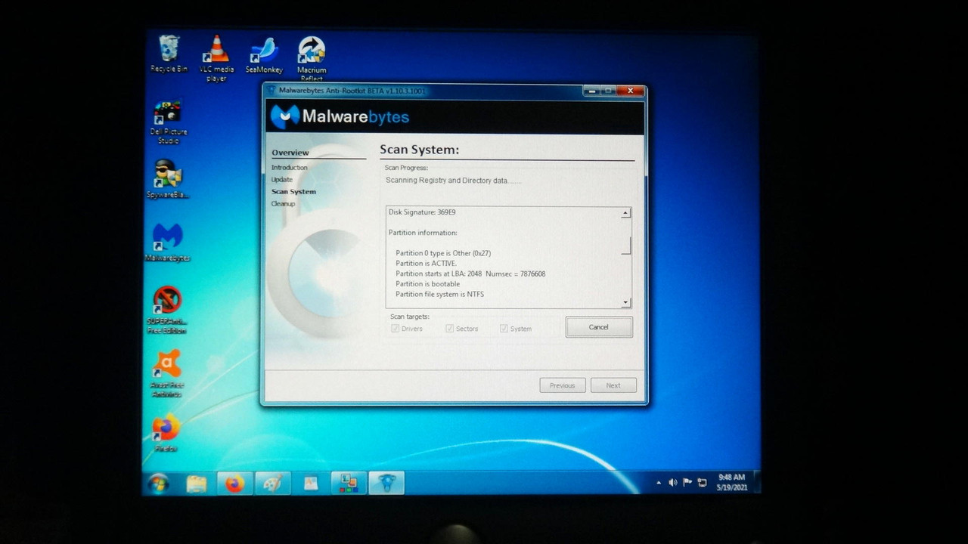This screenshot has width=968, height=544.
Task: Open Action Center flag tray icon
Action: (x=687, y=482)
